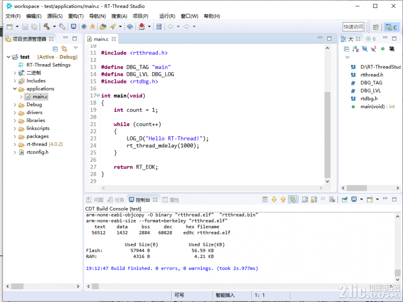The height and width of the screenshot is (302, 403).
Task: Open the 编辑(E) menu
Action: pos(34,16)
